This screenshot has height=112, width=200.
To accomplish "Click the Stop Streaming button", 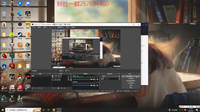I will tap(129, 76).
